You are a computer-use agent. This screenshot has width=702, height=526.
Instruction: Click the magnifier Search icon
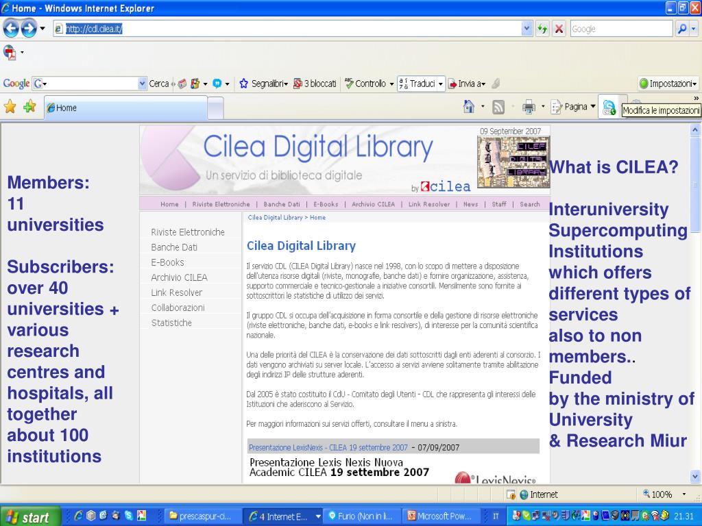[x=682, y=29]
